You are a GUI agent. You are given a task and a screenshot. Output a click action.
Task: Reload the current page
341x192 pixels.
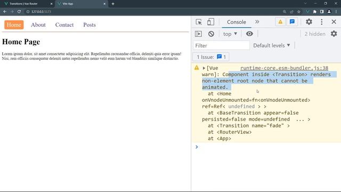pyautogui.click(x=19, y=12)
